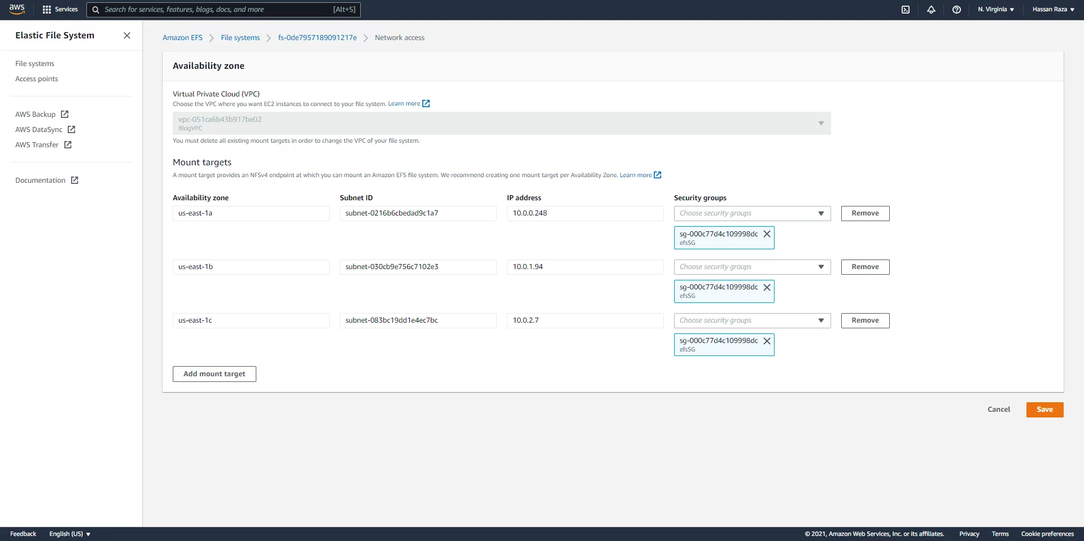The image size is (1084, 541).
Task: Open the Hassan Raza account menu
Action: (1053, 10)
